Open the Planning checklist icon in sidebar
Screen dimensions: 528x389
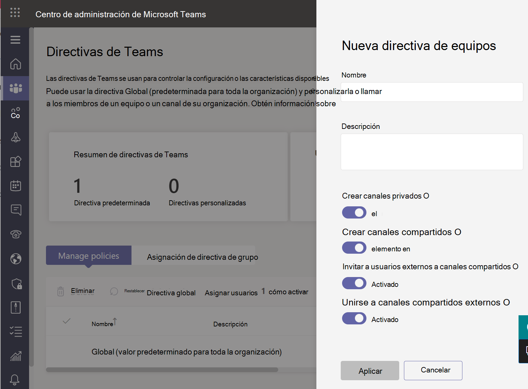pyautogui.click(x=16, y=331)
